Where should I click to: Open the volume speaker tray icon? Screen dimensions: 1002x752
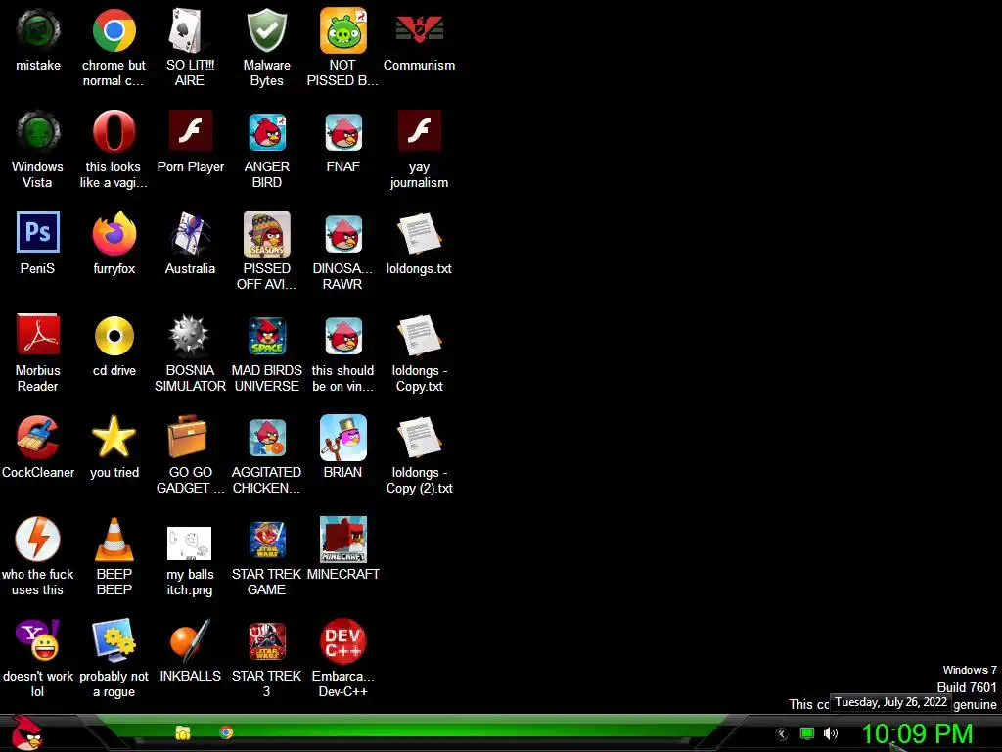click(x=831, y=733)
